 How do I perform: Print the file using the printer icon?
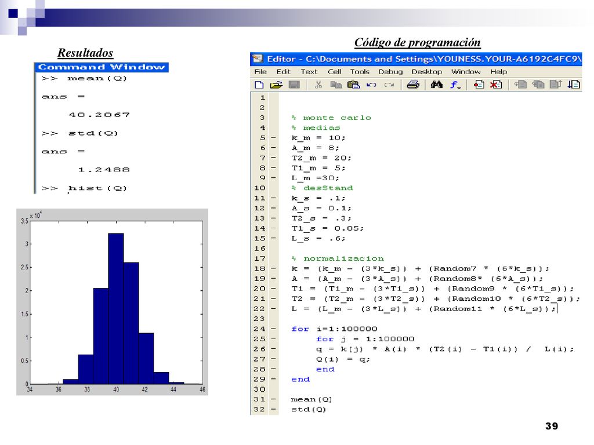[x=413, y=85]
